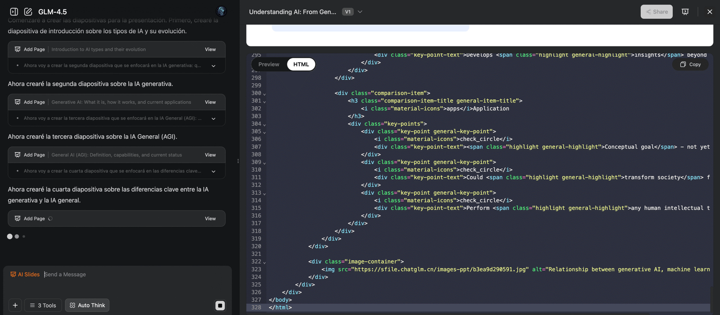Toggle Auto Think mode
720x315 pixels.
coord(87,305)
